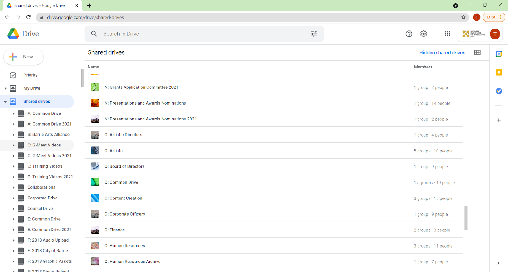
Task: Open the Chrome Error menu button
Action: [x=494, y=17]
